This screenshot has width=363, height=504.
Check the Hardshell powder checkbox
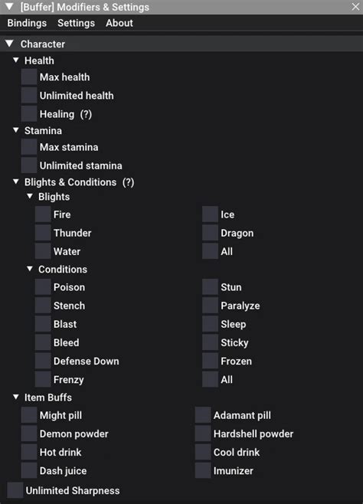click(x=203, y=434)
